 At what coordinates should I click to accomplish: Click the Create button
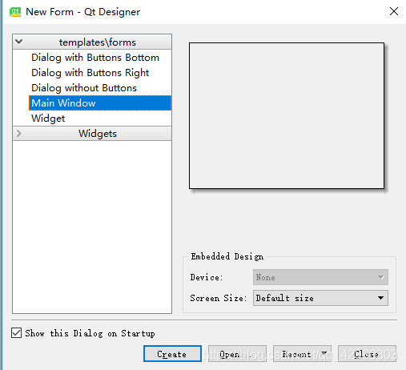(172, 354)
